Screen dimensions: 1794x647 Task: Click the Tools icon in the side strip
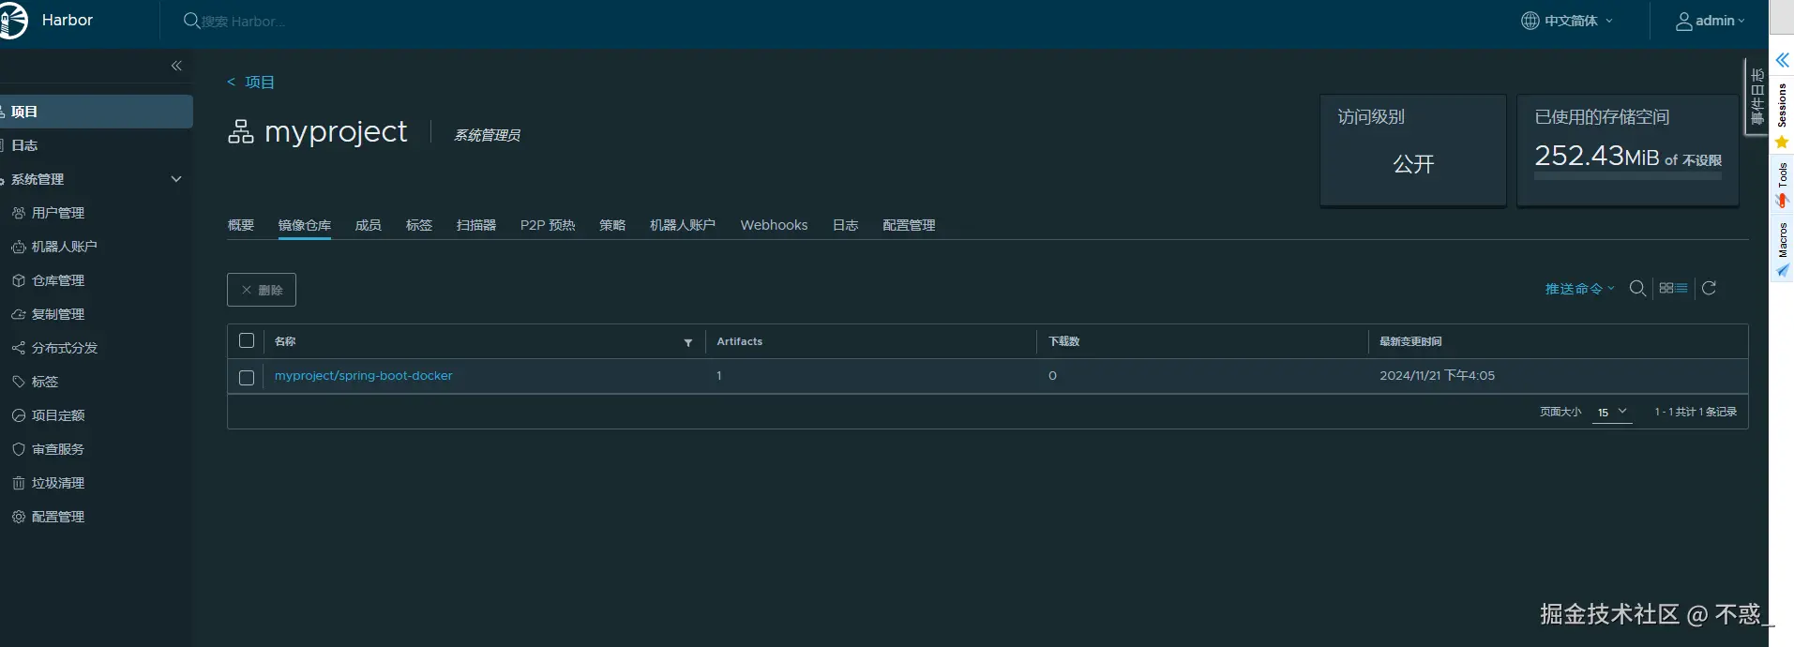1782,201
